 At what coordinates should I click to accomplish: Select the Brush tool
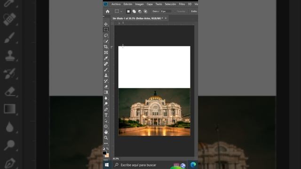[106, 69]
